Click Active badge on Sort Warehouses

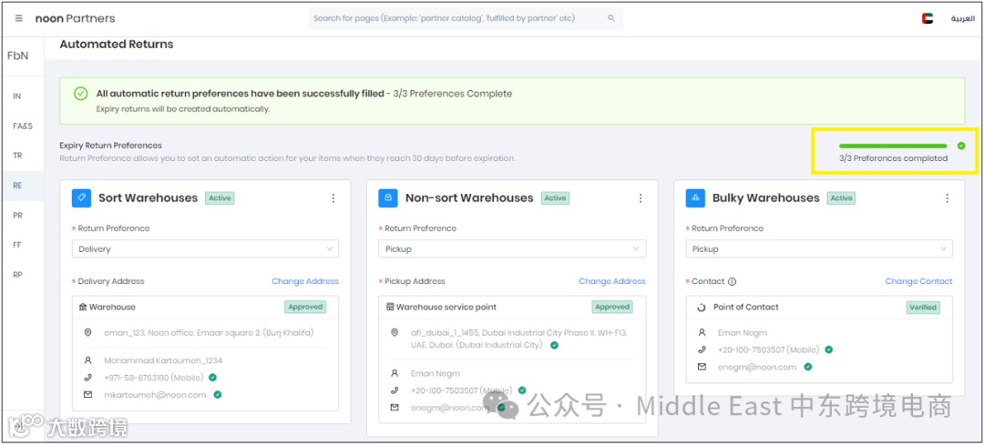coord(220,198)
